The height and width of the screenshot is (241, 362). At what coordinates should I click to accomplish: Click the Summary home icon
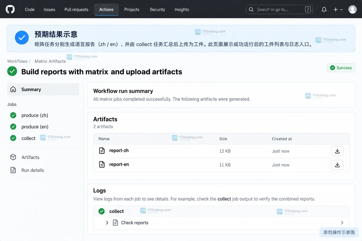pos(13,89)
